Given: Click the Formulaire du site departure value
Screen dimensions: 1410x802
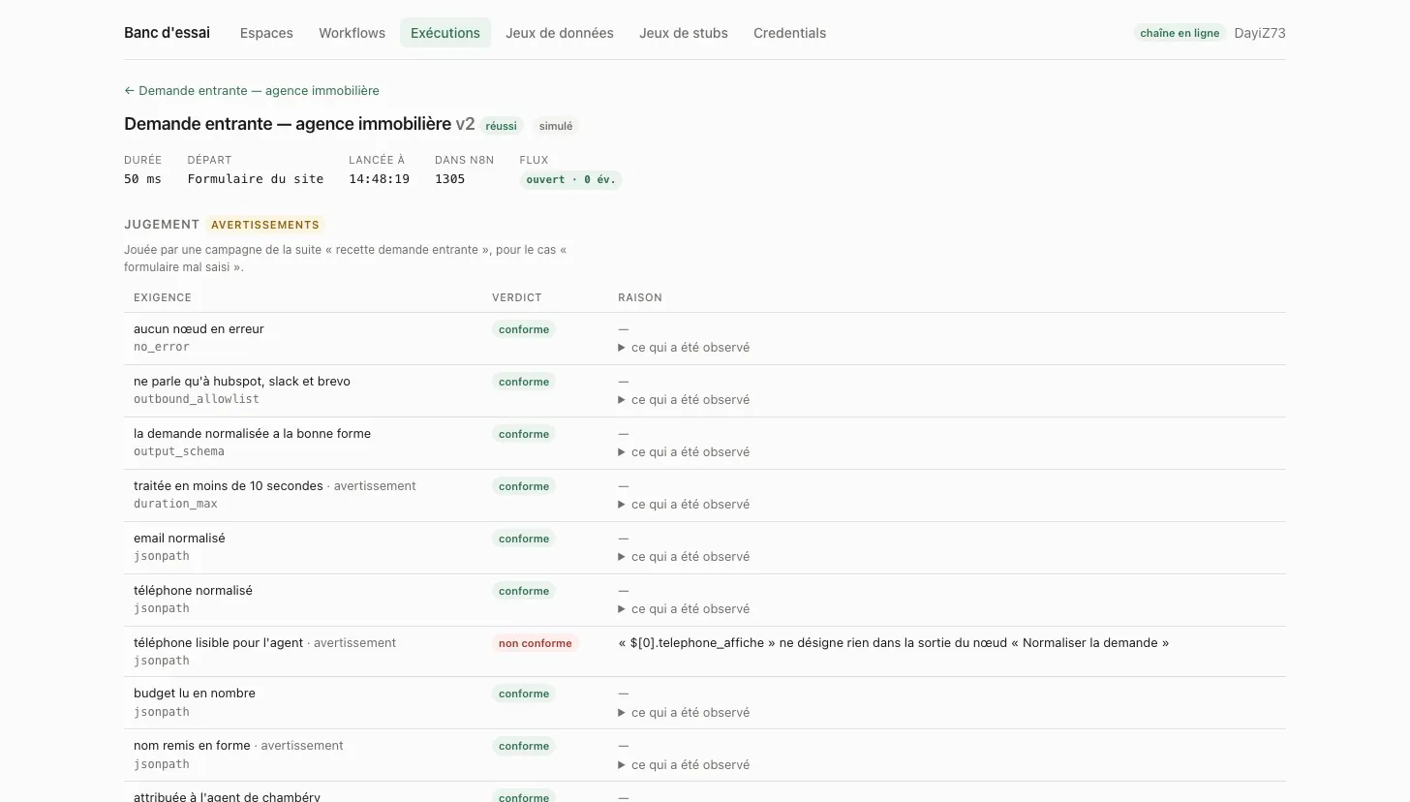Looking at the screenshot, I should click(x=256, y=179).
